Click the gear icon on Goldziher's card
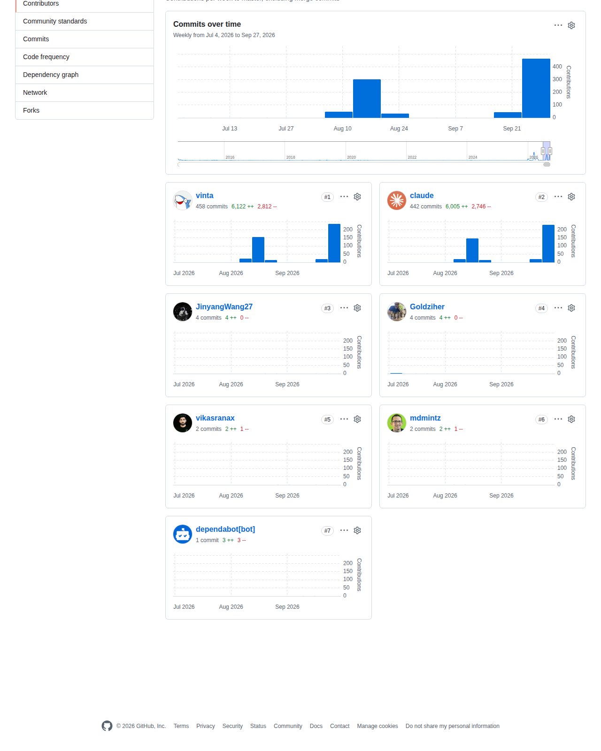The image size is (601, 751). [x=571, y=308]
